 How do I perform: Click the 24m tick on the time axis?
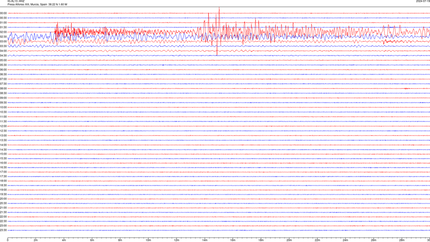tap(345, 240)
